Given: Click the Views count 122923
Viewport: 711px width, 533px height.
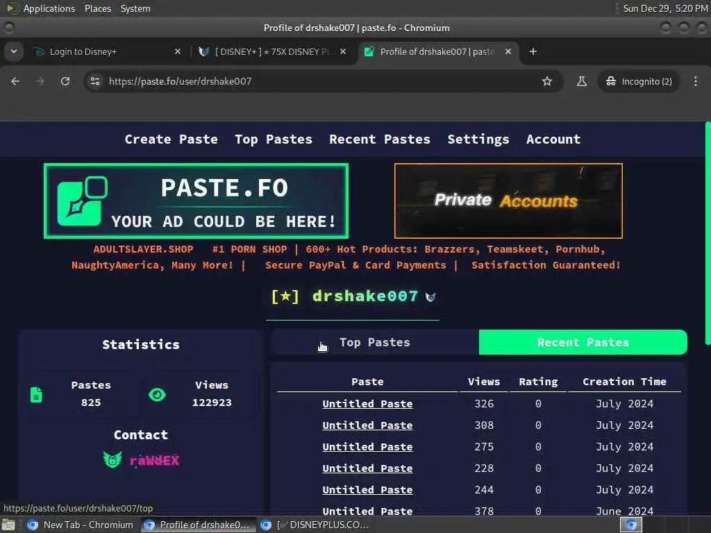Looking at the screenshot, I should pyautogui.click(x=212, y=403).
